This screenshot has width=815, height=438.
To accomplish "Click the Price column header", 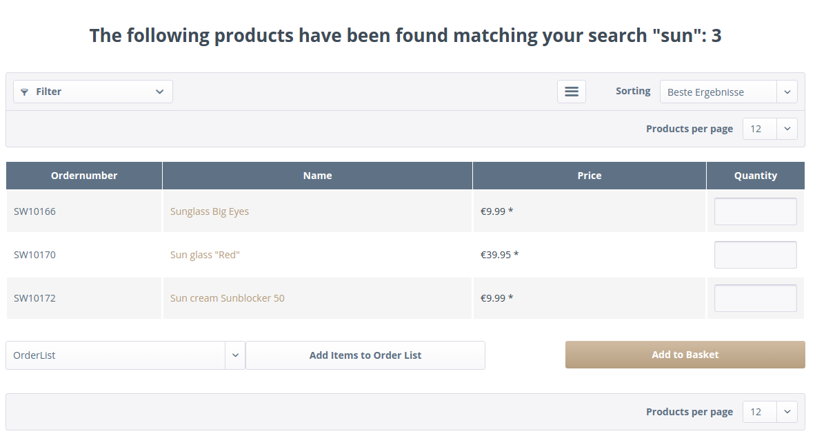I will (590, 176).
